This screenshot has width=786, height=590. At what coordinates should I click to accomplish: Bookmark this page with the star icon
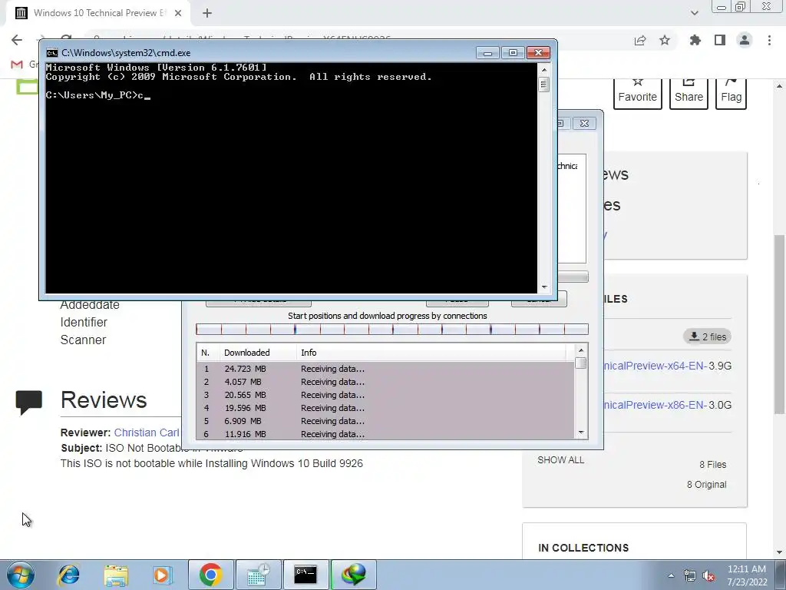click(x=665, y=40)
